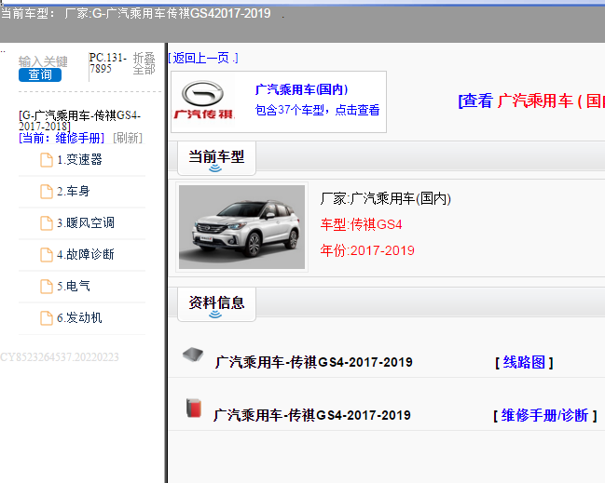Image resolution: width=605 pixels, height=483 pixels.
Task: Click the G-广汽乘用车-传祺GS4-2017-2018 heading
Action: tap(79, 121)
